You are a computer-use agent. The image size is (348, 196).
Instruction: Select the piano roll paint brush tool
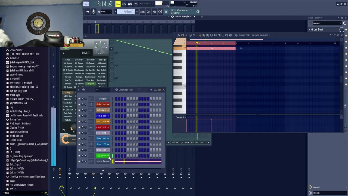[x=204, y=35]
